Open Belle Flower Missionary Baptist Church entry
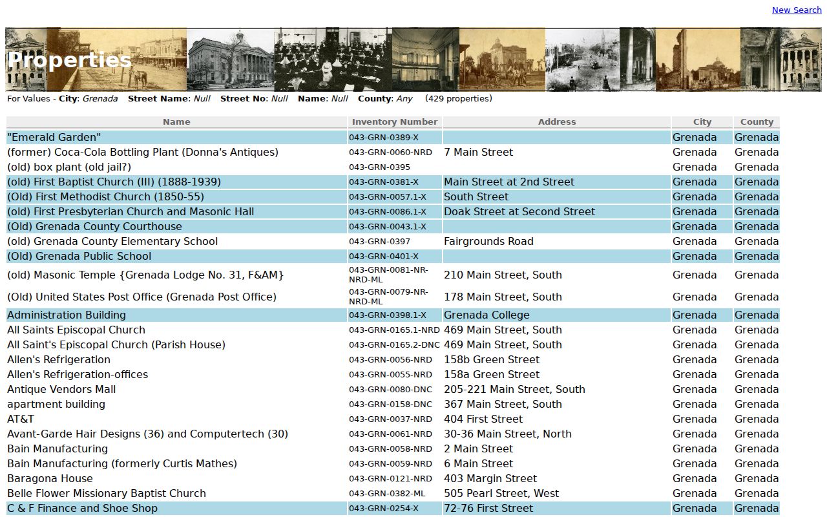This screenshot has width=827, height=517. coord(107,493)
